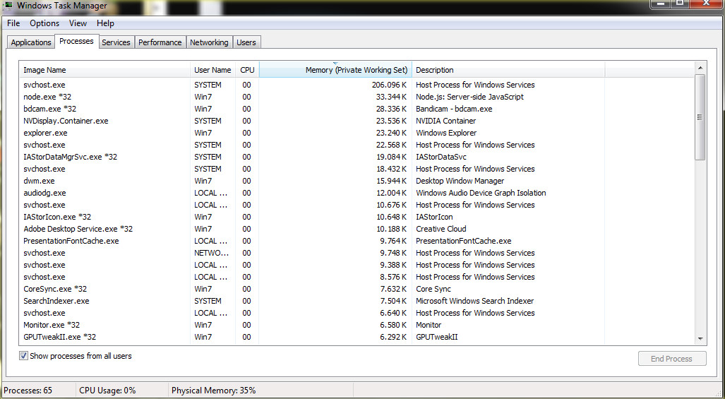Screen dimensions: 725x399
Task: Select the CoreSync.exe *32 process
Action: [55, 289]
